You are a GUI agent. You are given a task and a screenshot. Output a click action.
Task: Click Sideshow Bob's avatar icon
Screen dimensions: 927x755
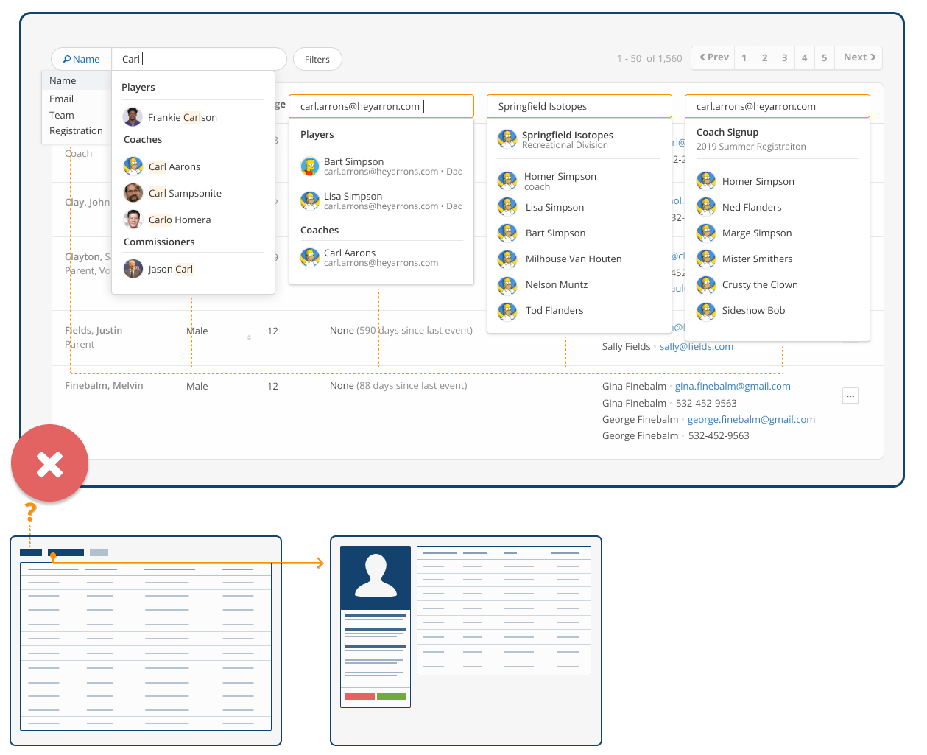point(706,311)
